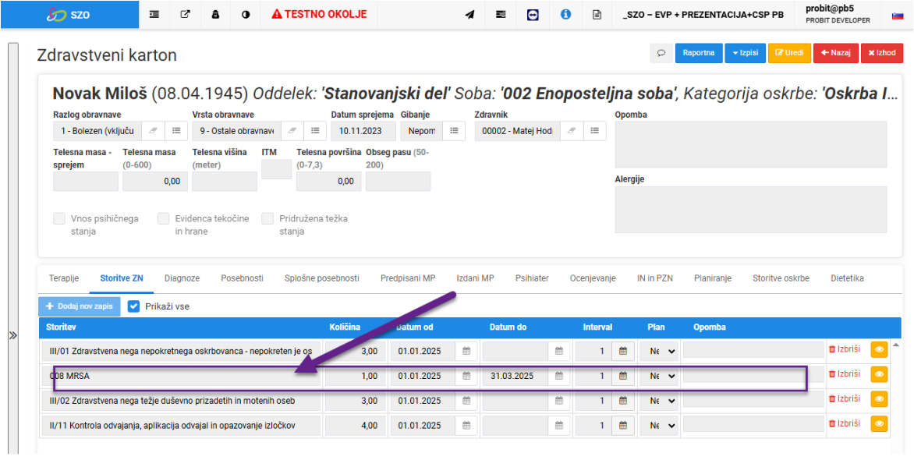This screenshot has width=914, height=460.
Task: Click the orange Uredi button
Action: point(789,52)
